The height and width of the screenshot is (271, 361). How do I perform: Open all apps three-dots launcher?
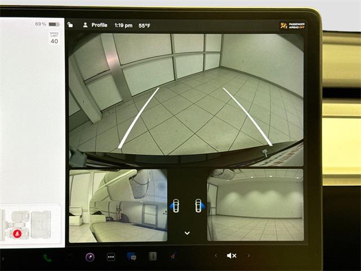point(111,257)
